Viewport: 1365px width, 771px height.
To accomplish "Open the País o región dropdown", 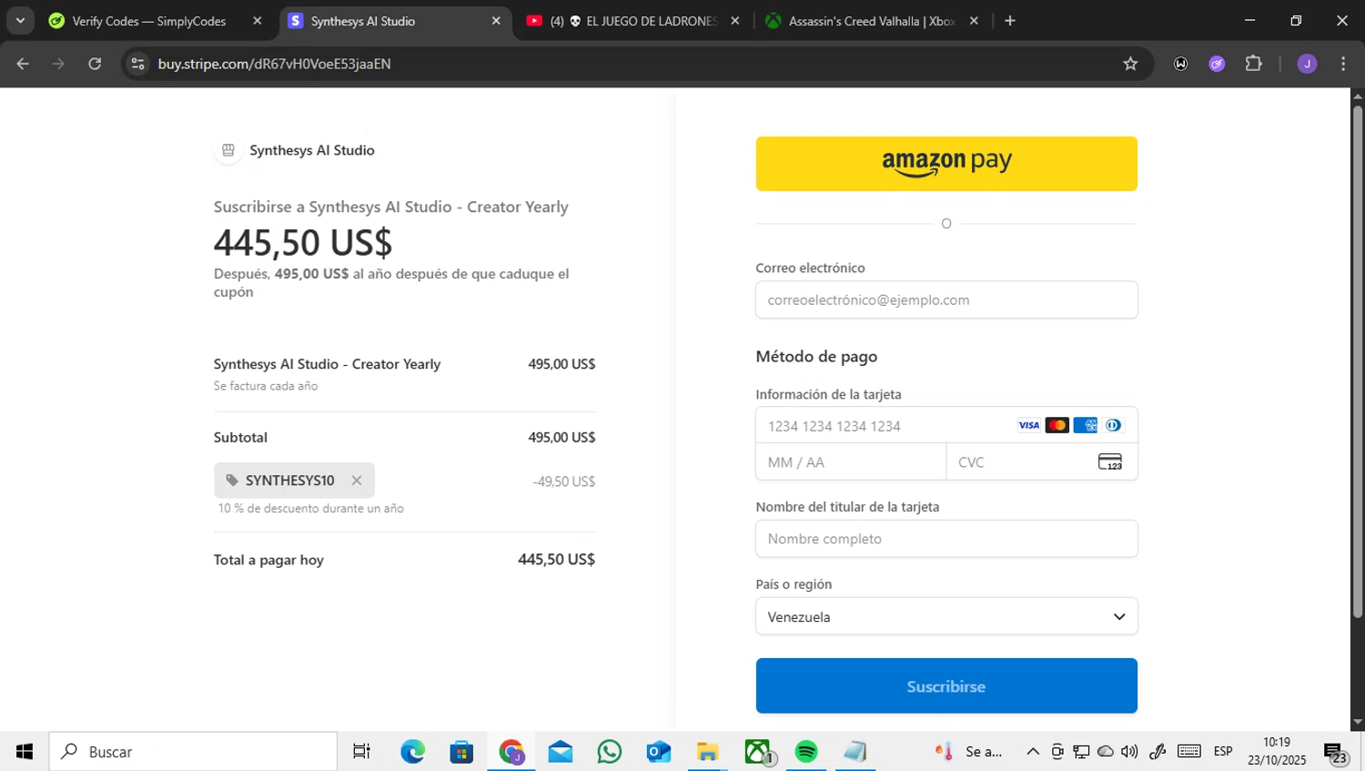I will (946, 616).
